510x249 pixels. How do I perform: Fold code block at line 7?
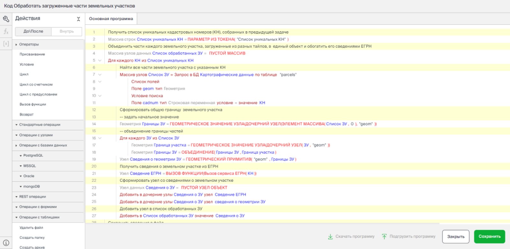(100, 75)
